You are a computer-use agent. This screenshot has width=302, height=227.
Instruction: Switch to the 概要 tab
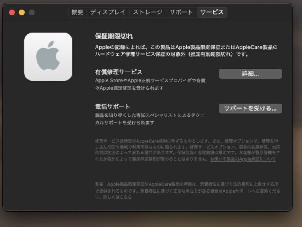point(77,12)
